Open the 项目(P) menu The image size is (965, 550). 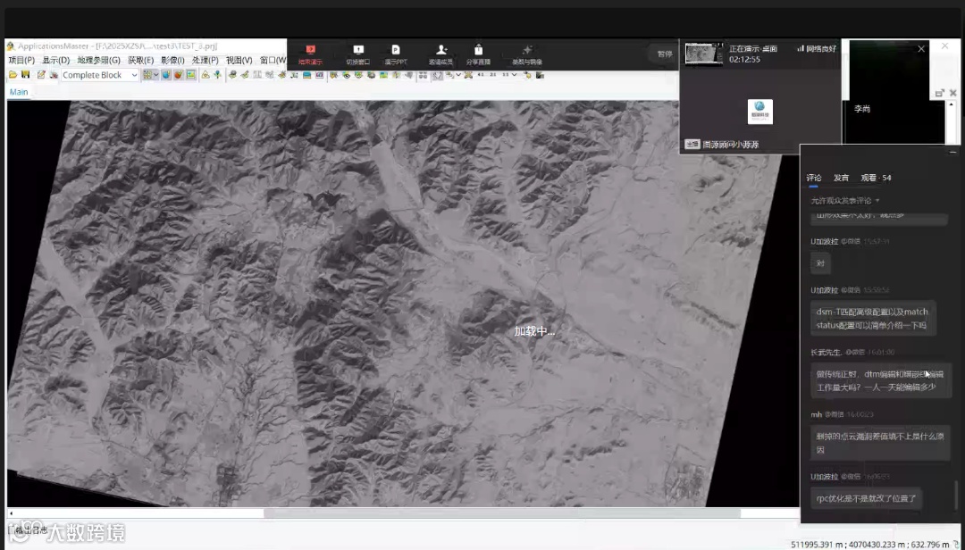(21, 60)
